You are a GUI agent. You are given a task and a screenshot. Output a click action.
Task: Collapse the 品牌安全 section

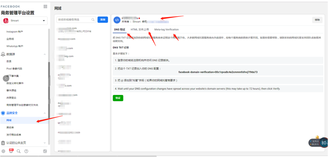point(45,113)
